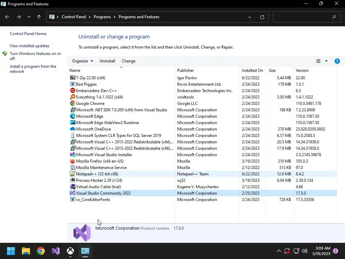Open Visual Studio from the taskbar
This screenshot has width=345, height=259.
[56, 251]
